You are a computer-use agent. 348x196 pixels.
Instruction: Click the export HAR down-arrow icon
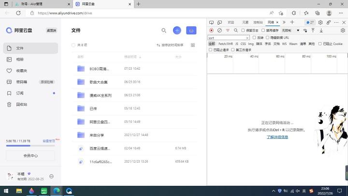pos(321,30)
